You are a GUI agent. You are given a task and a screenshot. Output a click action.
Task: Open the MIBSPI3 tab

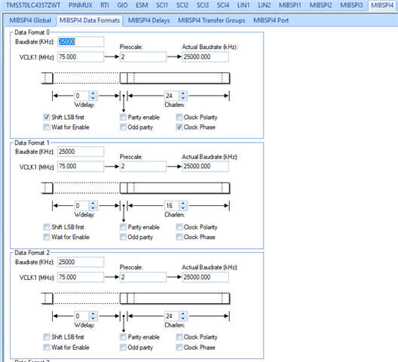coord(351,5)
